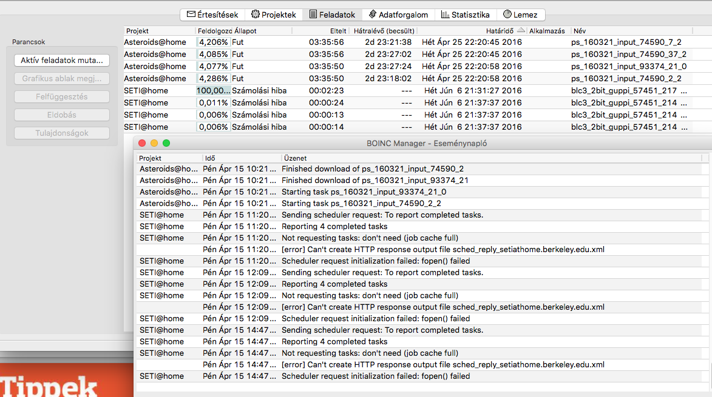
Task: Click the Felfüggesztés button
Action: pos(62,96)
